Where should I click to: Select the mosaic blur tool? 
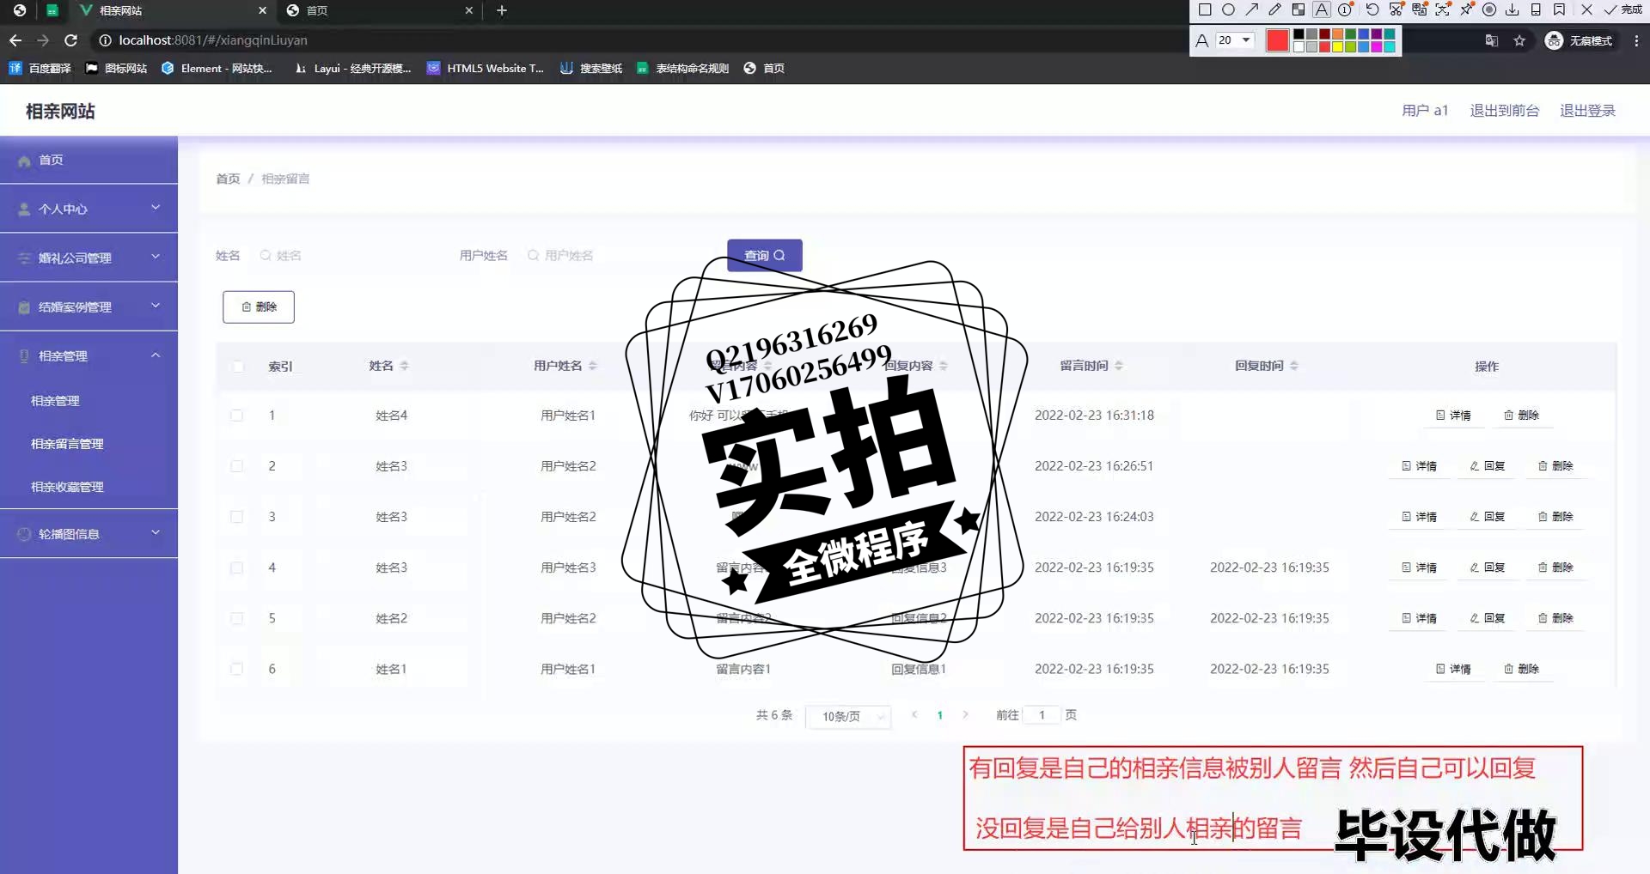coord(1299,10)
